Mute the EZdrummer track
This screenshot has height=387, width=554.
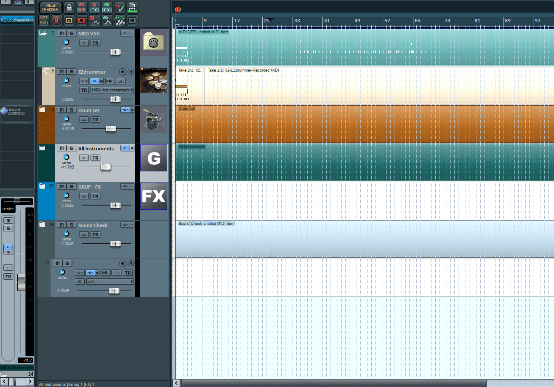(61, 72)
